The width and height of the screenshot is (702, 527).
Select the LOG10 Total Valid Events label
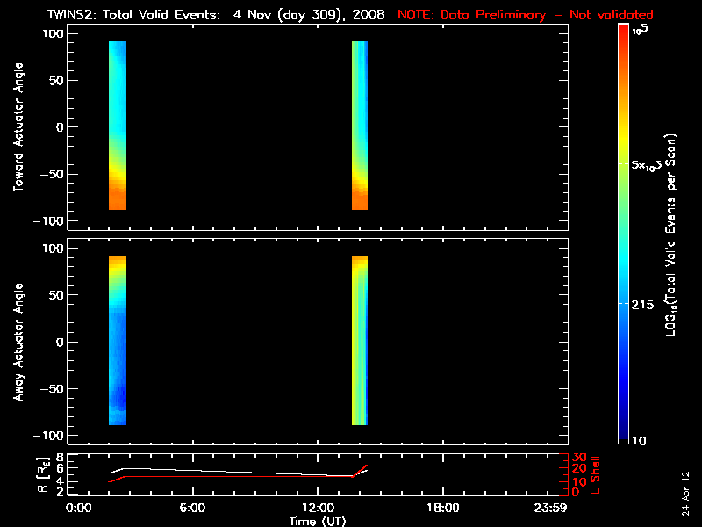(671, 237)
